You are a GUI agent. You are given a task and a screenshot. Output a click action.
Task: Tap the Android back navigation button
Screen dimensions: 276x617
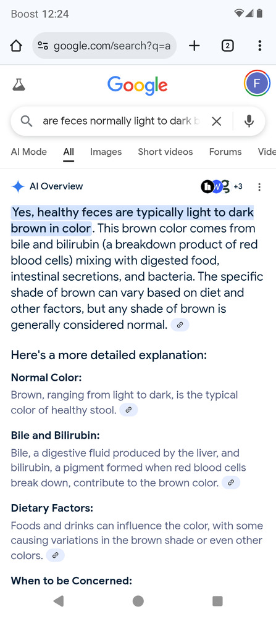(x=59, y=601)
